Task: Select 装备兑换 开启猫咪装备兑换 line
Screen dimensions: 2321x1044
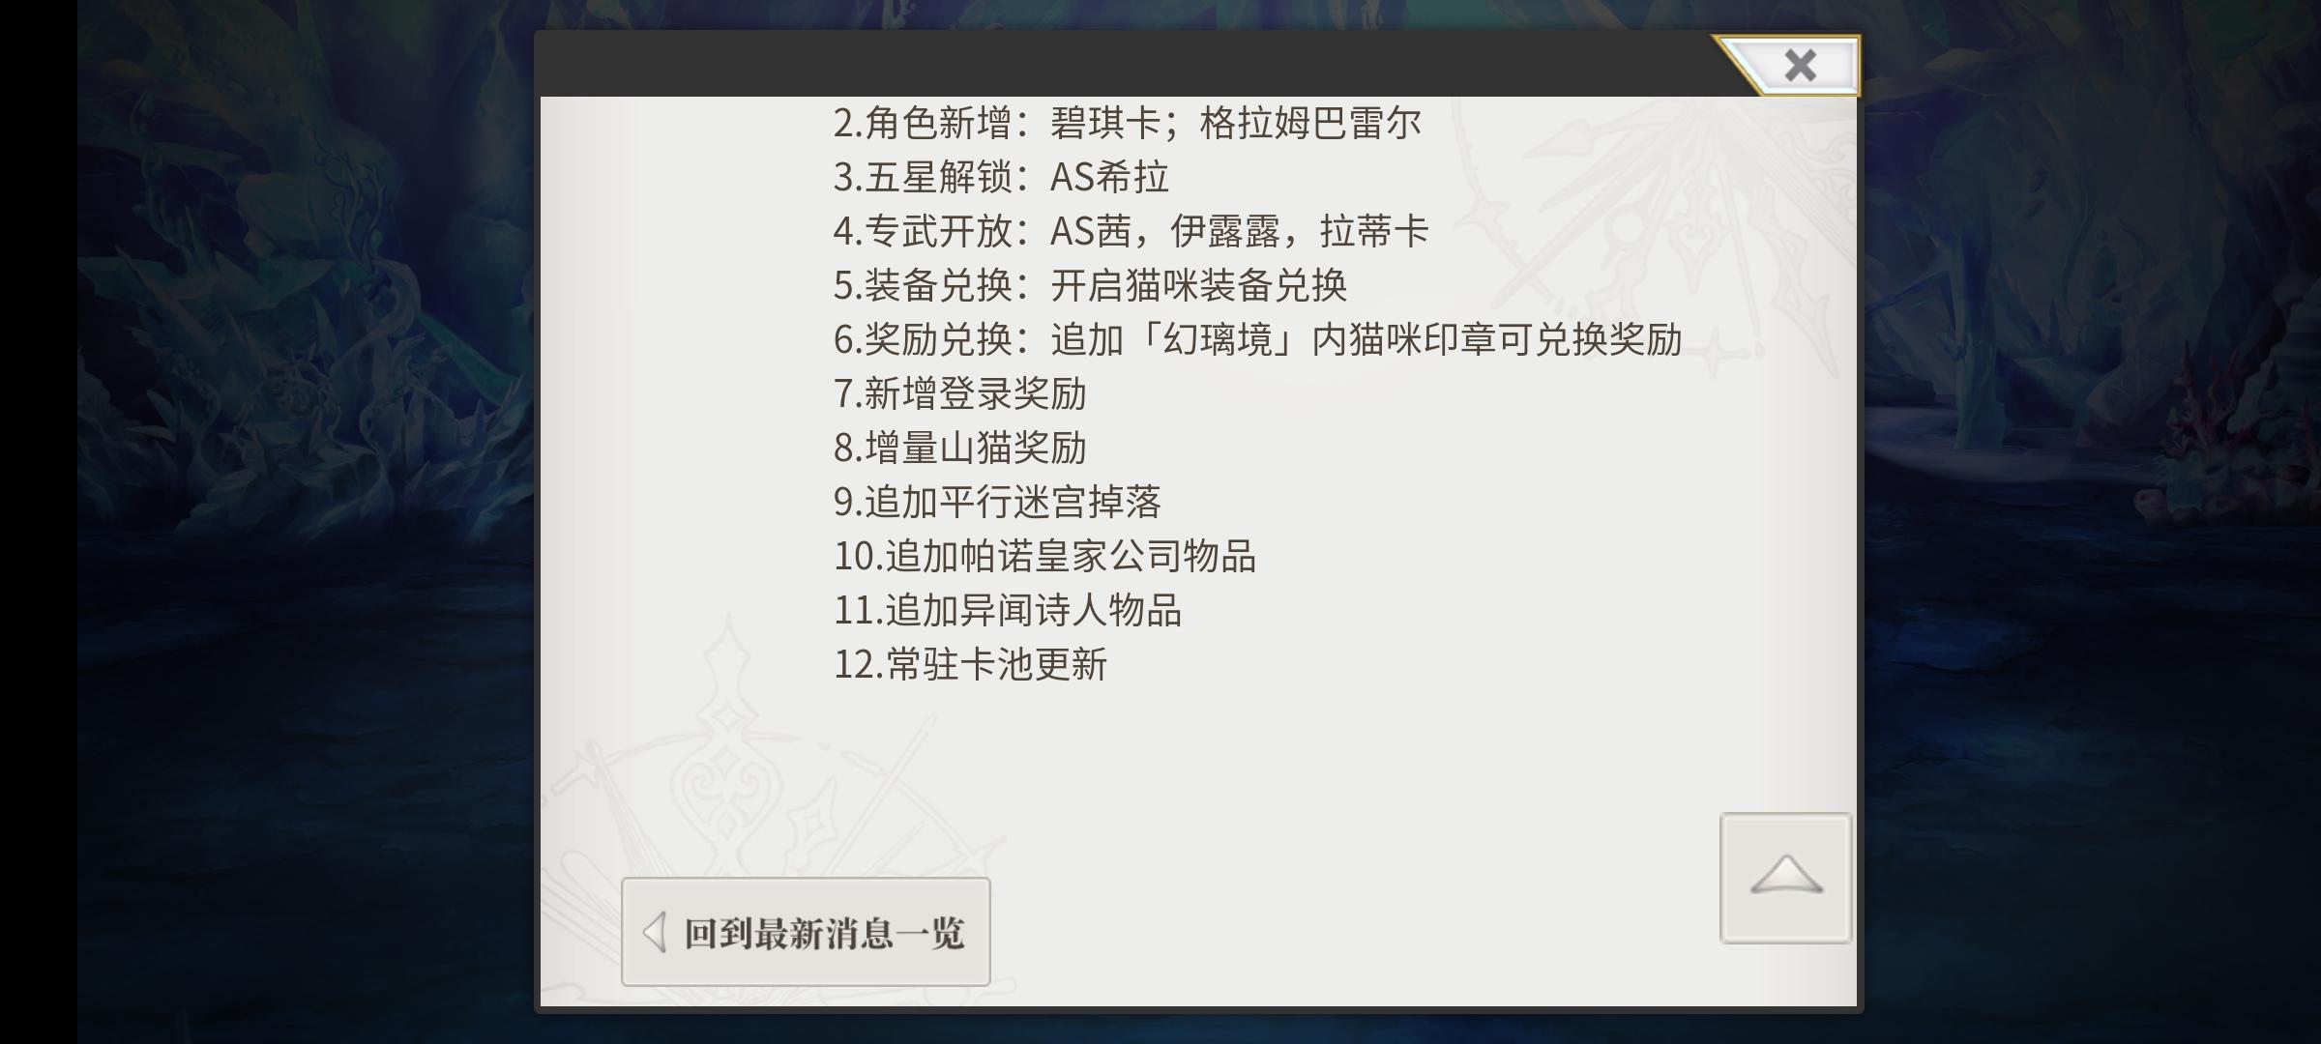Action: [x=1091, y=285]
